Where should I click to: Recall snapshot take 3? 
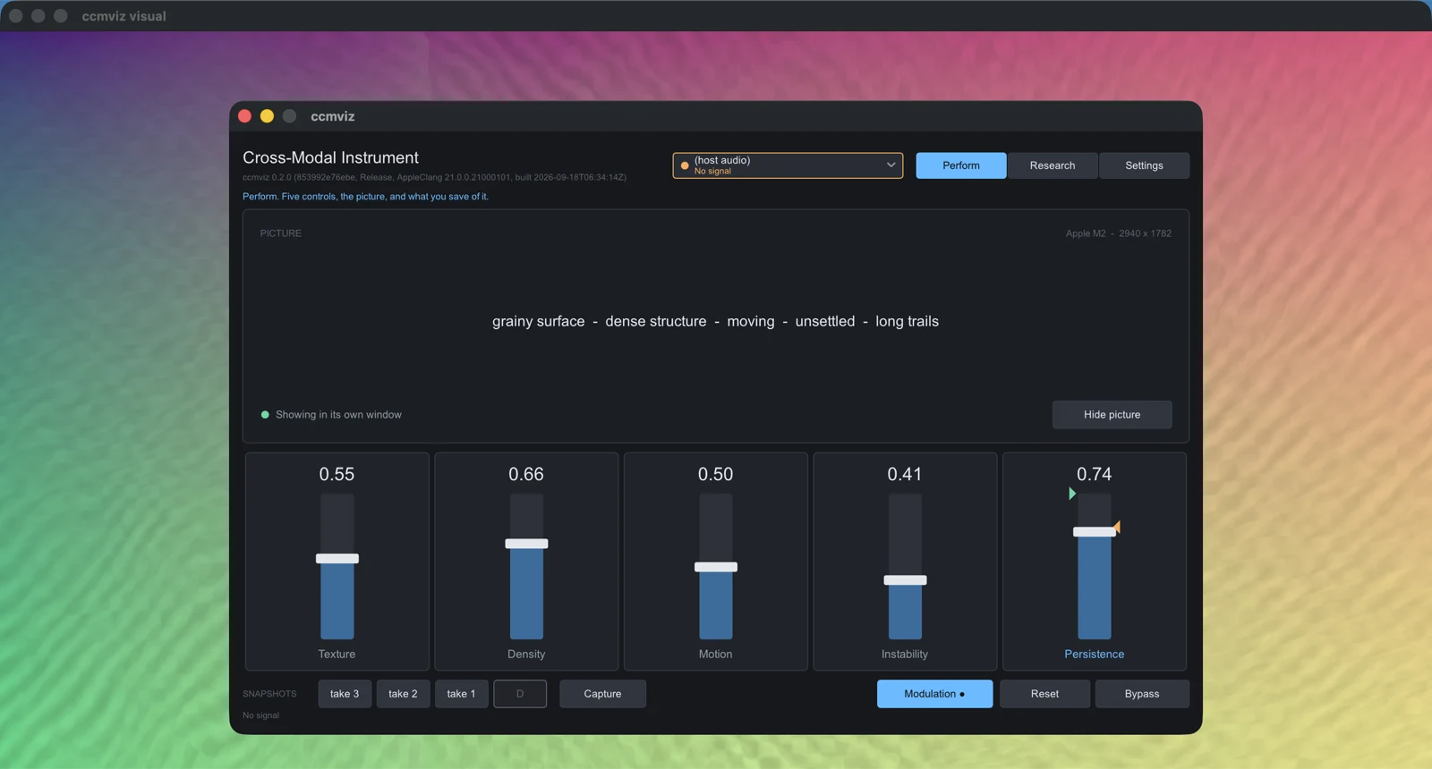pos(345,694)
